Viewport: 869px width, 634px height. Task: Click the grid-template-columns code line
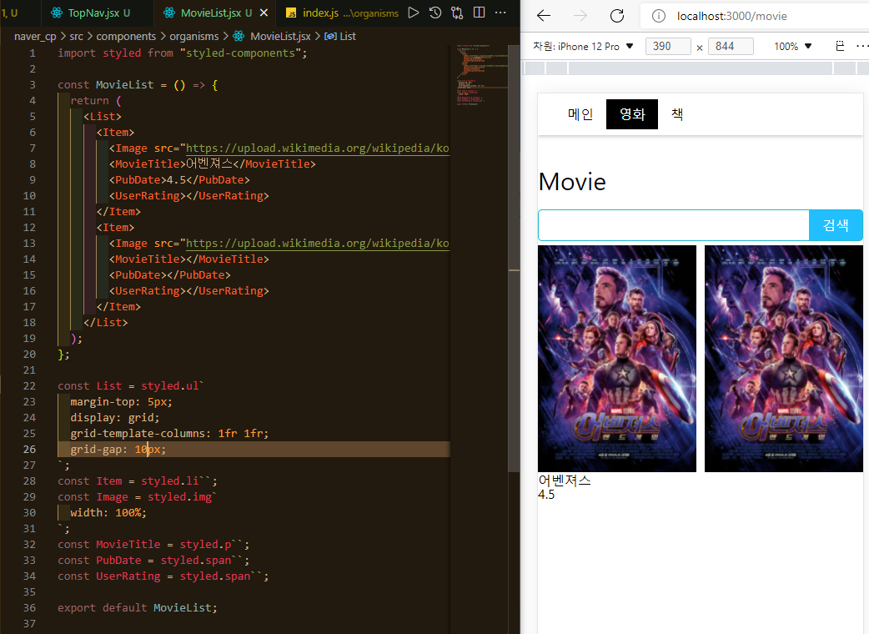pos(169,434)
